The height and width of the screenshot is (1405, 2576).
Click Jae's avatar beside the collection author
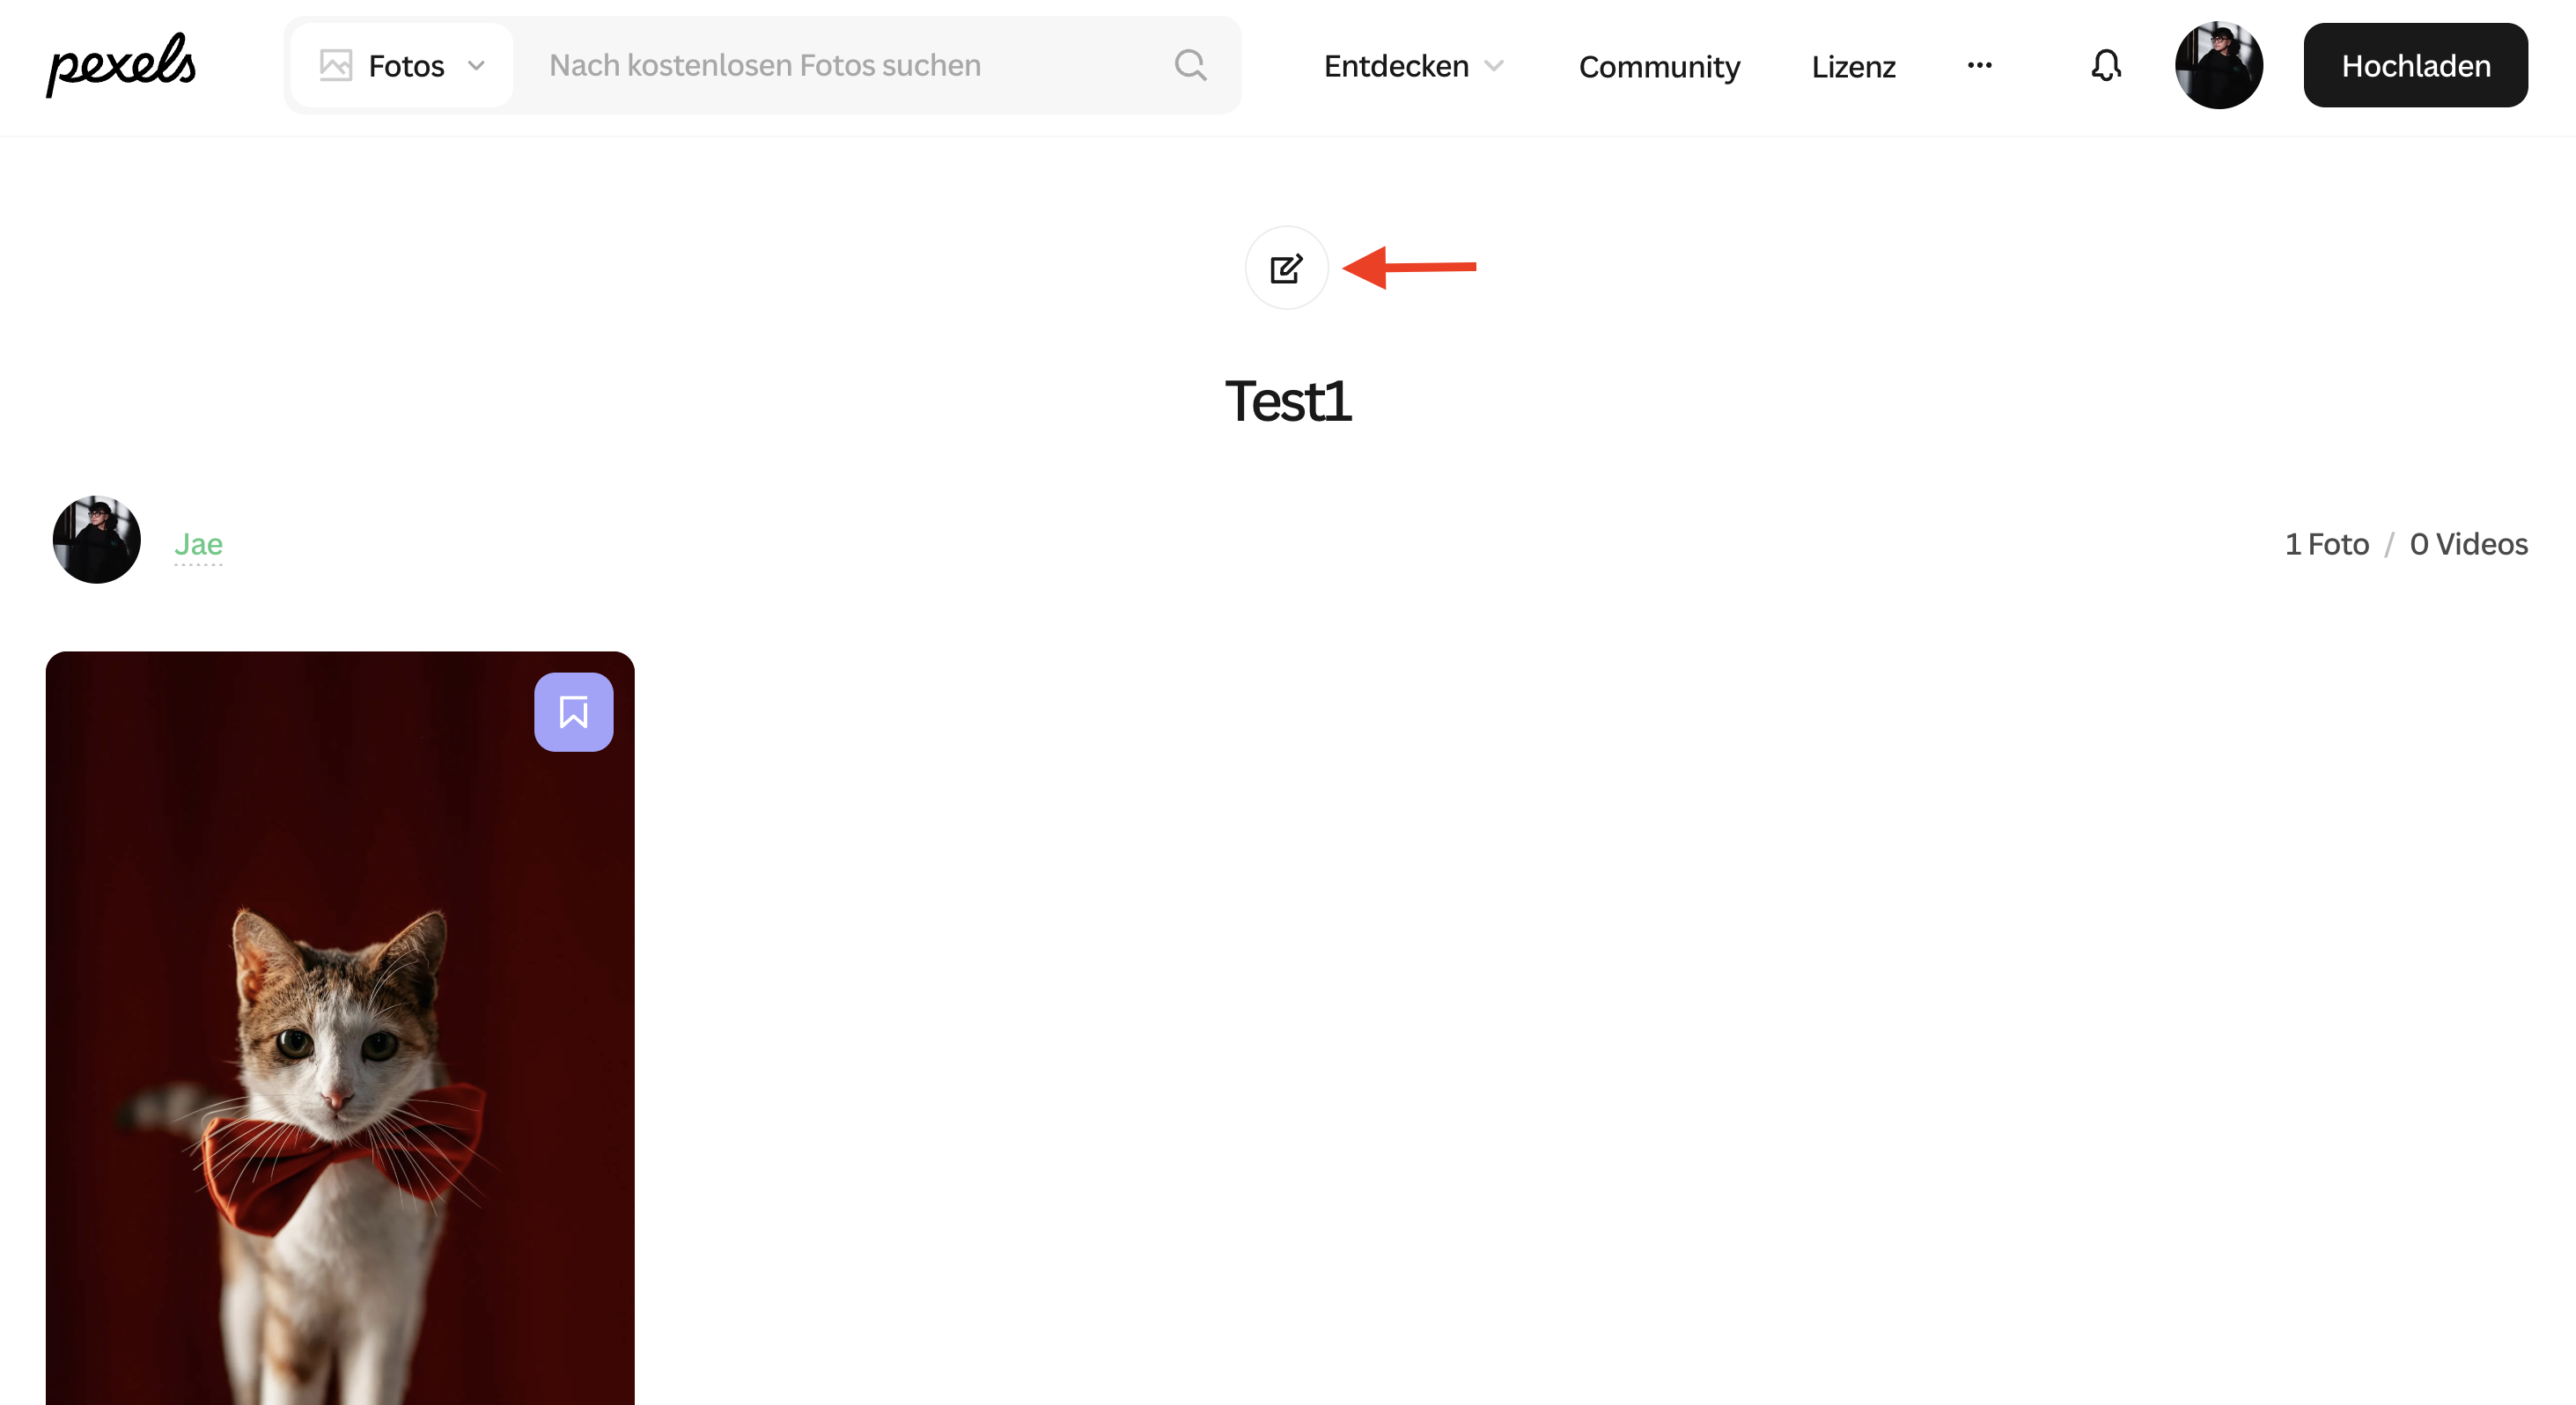click(97, 540)
